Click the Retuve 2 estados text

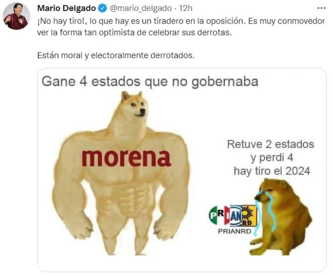(271, 144)
